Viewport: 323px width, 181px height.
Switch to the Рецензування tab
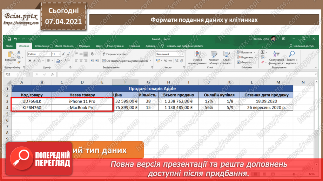[x=115, y=46]
